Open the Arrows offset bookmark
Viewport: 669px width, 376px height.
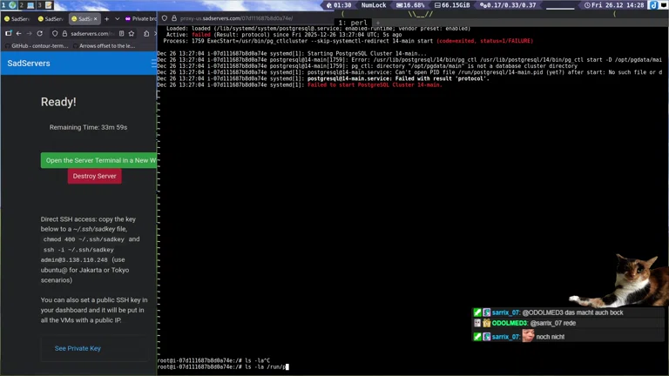(105, 45)
